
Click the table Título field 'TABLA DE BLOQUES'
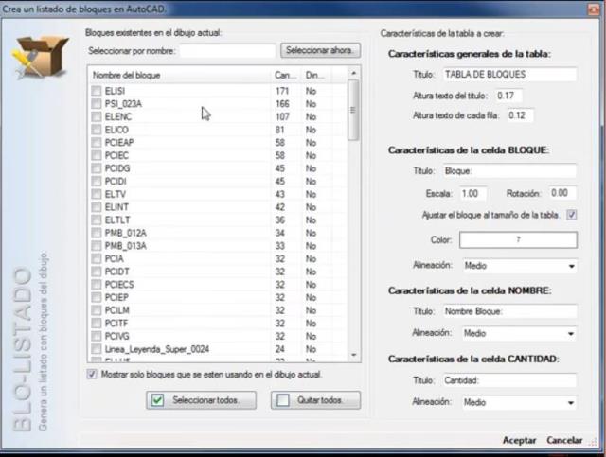pyautogui.click(x=509, y=74)
